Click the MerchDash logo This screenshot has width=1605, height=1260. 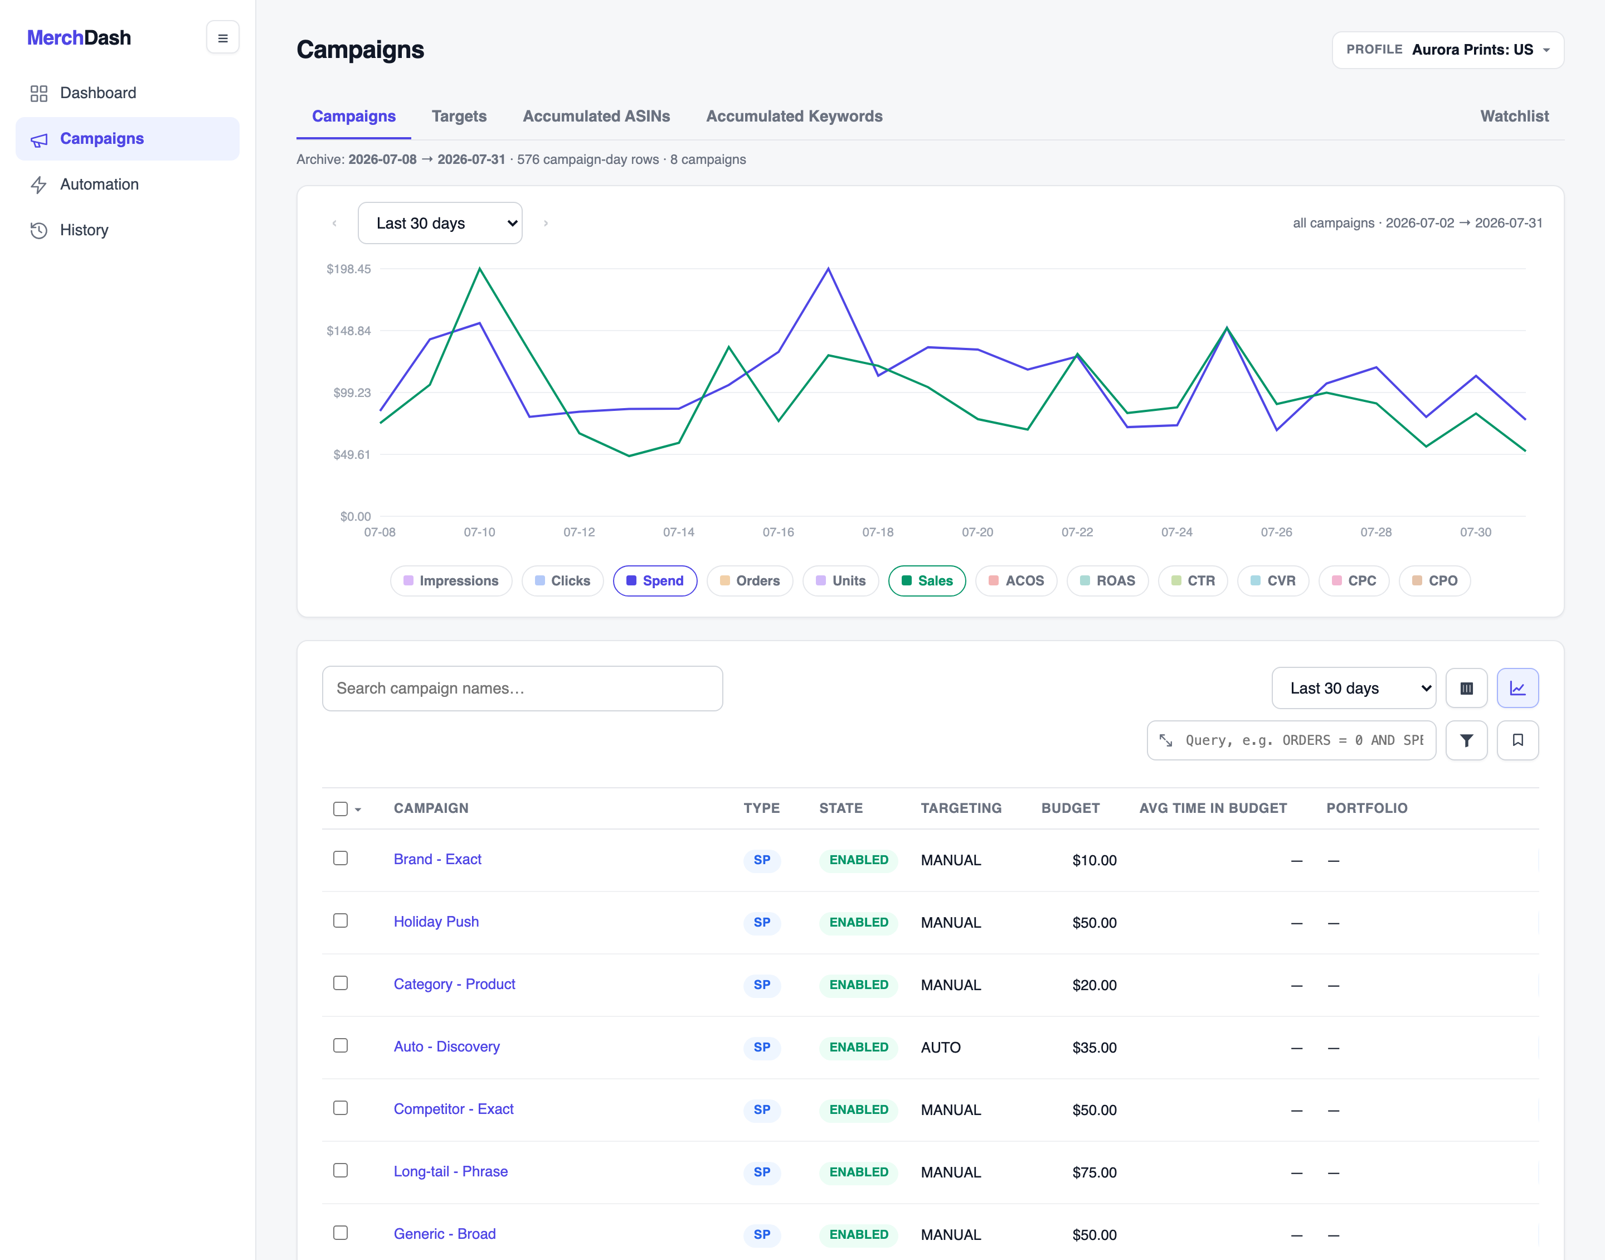pyautogui.click(x=79, y=37)
